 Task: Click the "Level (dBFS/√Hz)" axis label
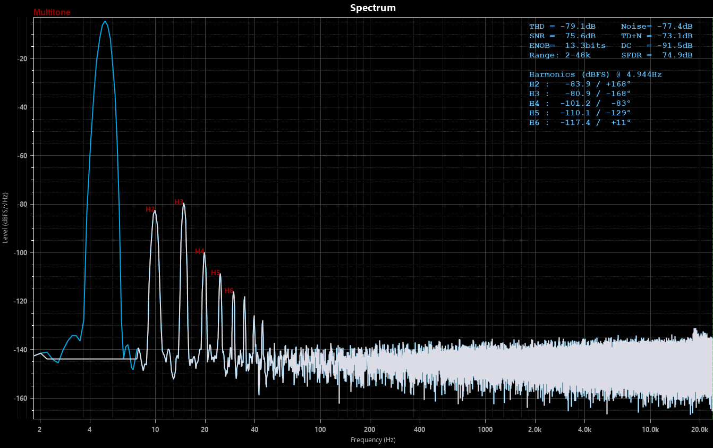[5, 218]
